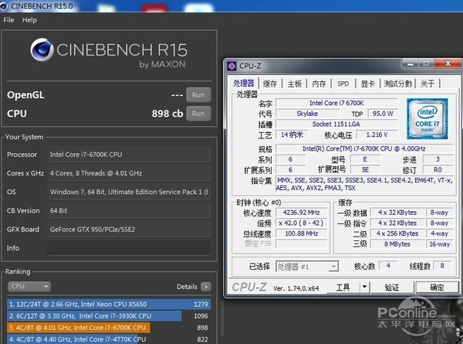Click the Intel Core i7 logo badge
Image resolution: width=463 pixels, height=344 pixels.
(428, 118)
